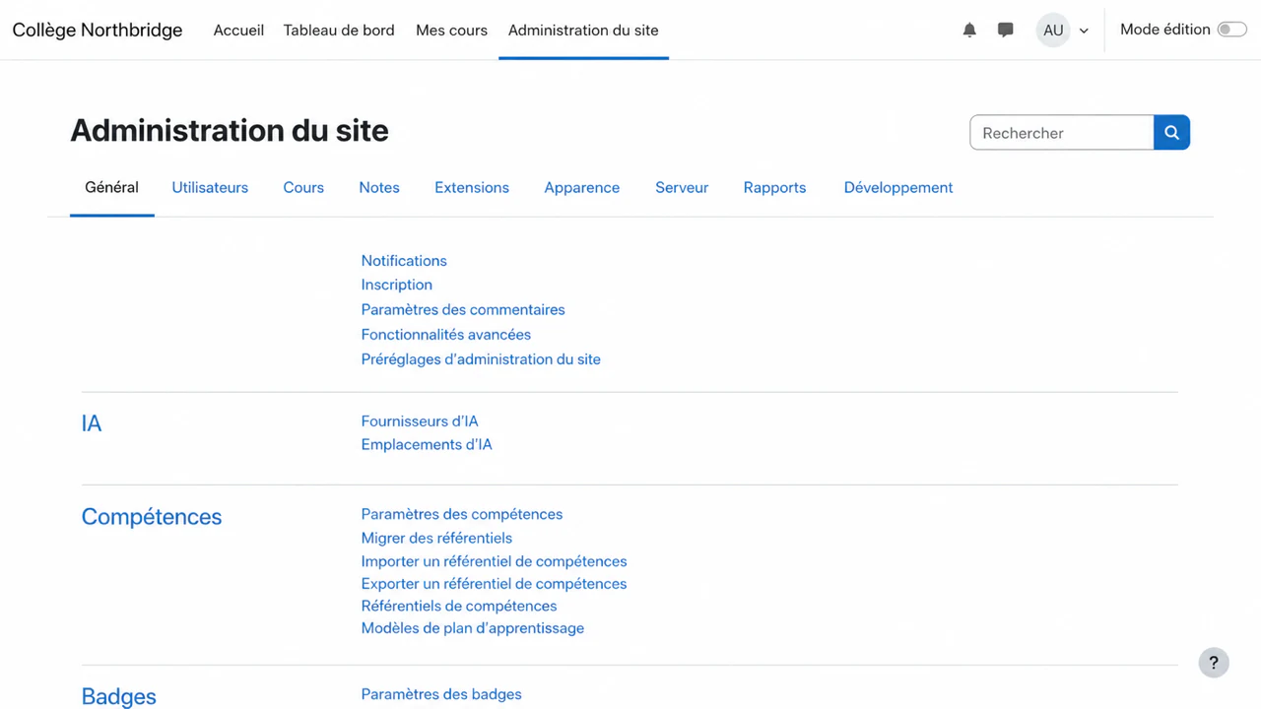
Task: Open Fonctionnalités avancées link
Action: [x=446, y=335]
